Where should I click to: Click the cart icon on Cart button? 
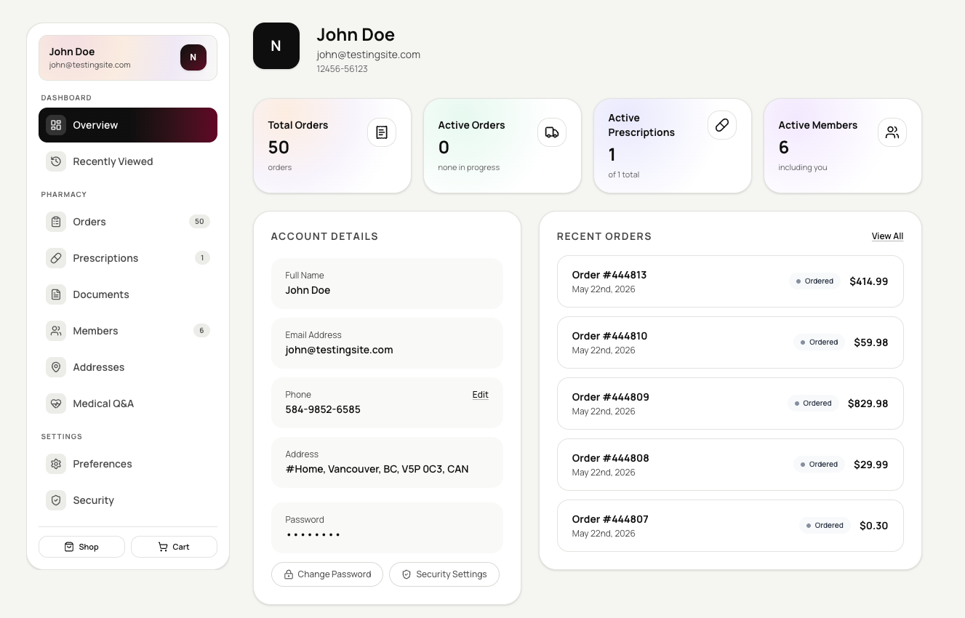[163, 547]
